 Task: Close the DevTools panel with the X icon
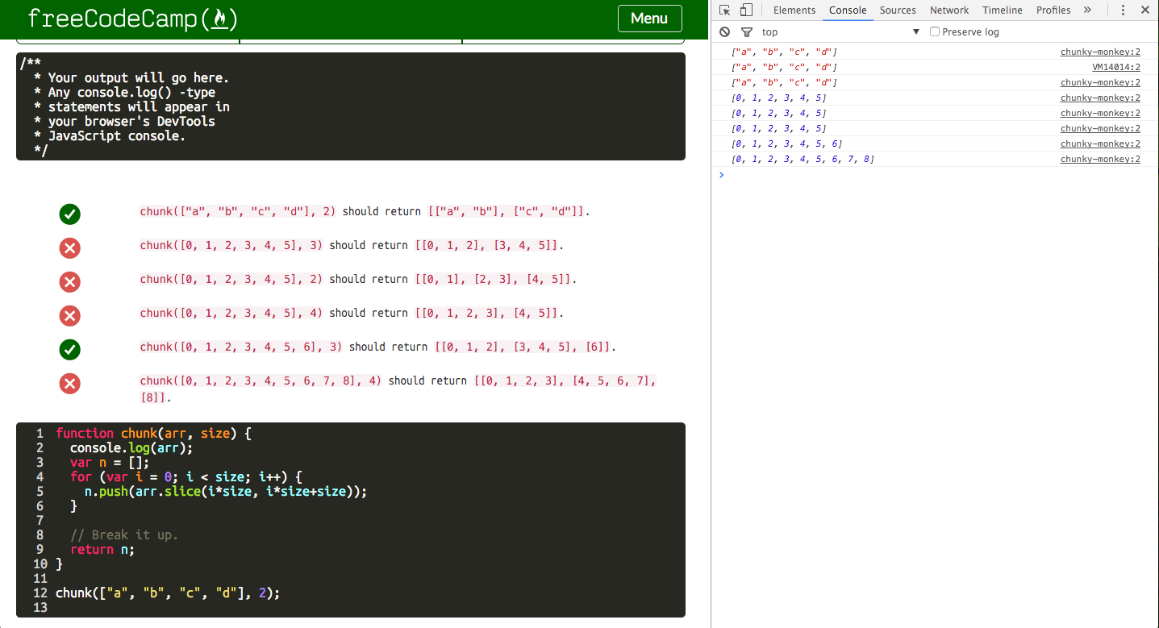pyautogui.click(x=1144, y=10)
